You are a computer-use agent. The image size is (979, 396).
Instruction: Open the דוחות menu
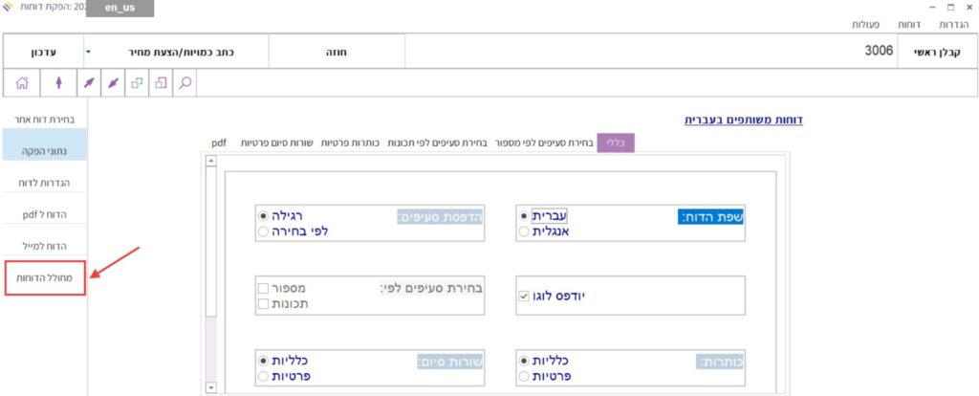[x=908, y=24]
